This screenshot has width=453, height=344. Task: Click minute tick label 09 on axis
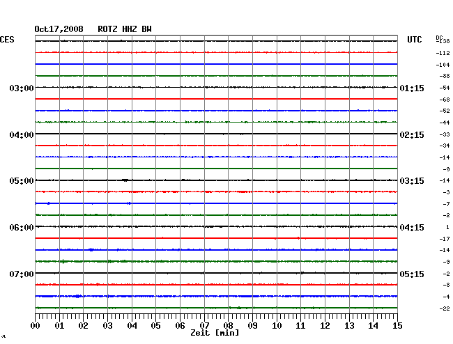pos(252,325)
